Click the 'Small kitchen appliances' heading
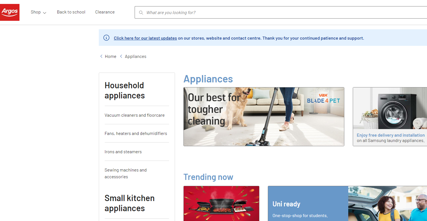The image size is (427, 221). coord(130,203)
